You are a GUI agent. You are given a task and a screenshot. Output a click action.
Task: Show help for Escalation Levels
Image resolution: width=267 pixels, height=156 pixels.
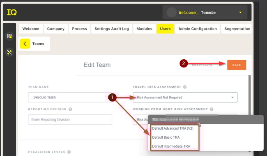69,152
